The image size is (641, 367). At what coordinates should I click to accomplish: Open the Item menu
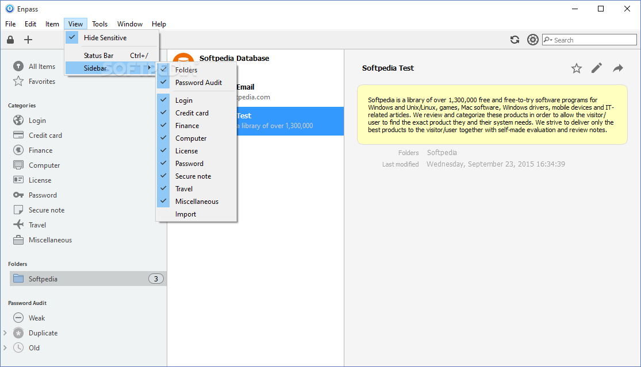[x=52, y=24]
